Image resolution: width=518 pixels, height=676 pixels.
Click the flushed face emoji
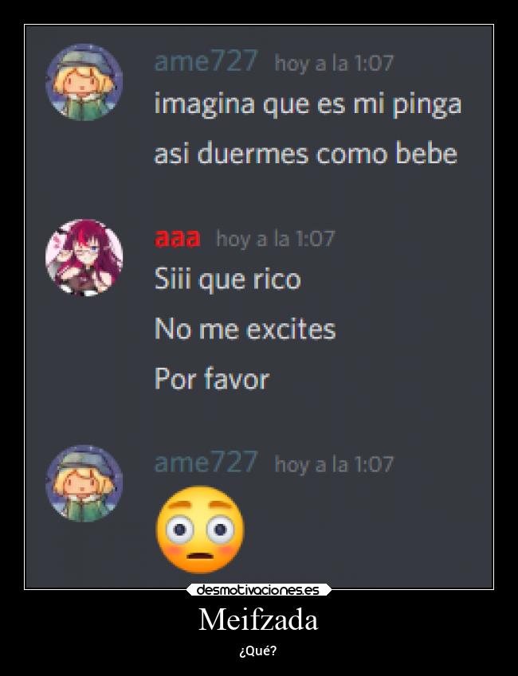(200, 529)
